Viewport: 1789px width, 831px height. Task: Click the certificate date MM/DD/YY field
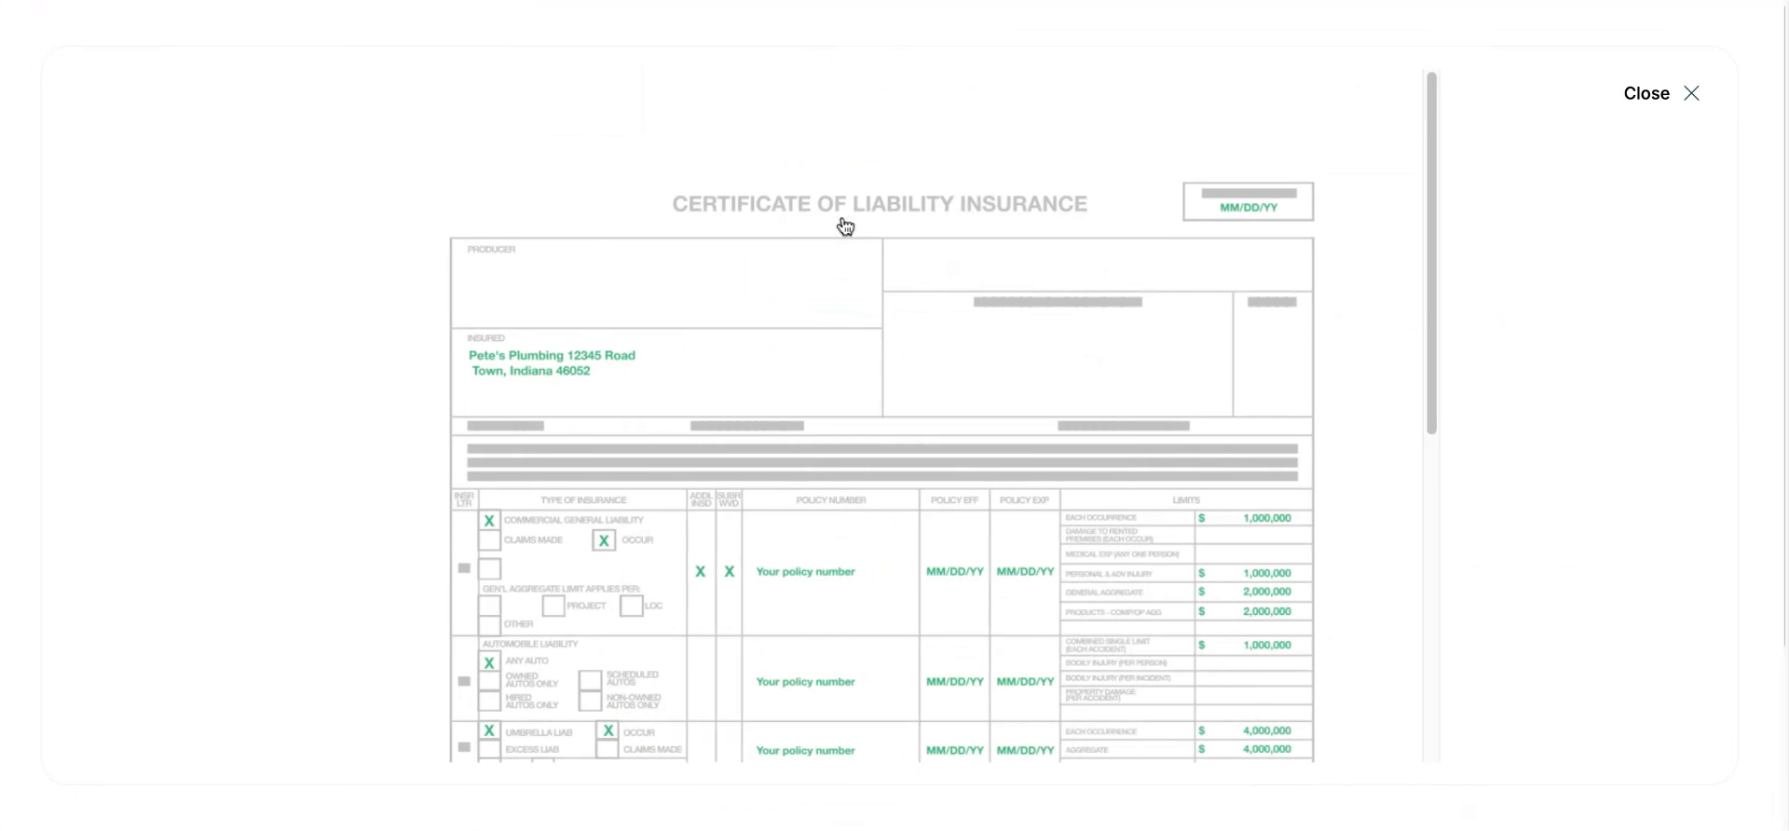pyautogui.click(x=1248, y=207)
